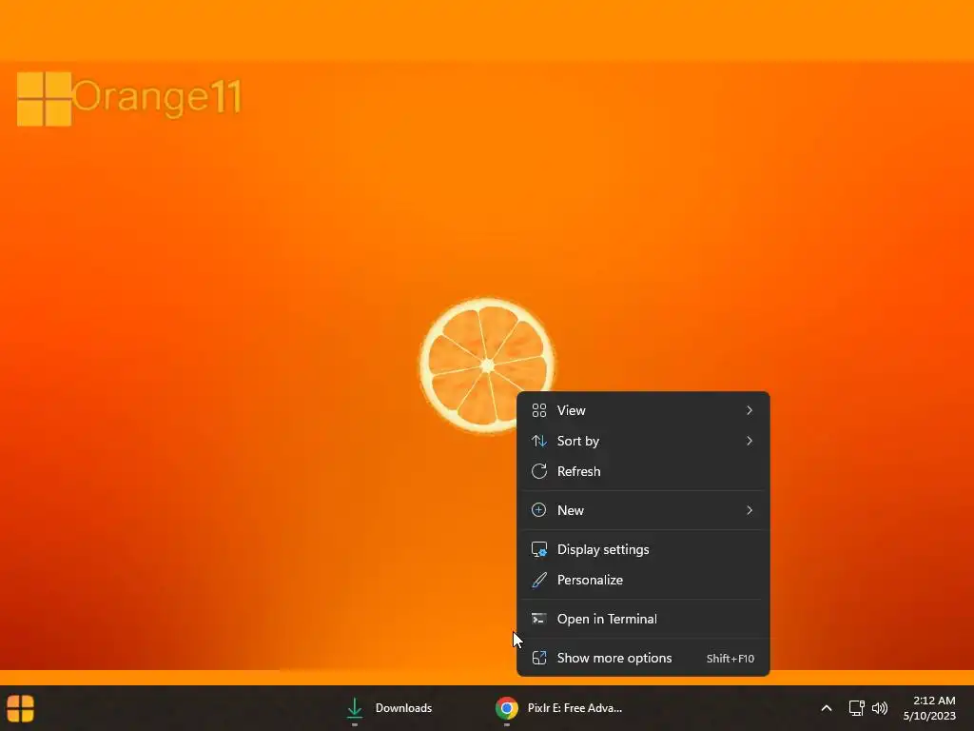
Task: Click the View grid icon
Action: pyautogui.click(x=539, y=410)
